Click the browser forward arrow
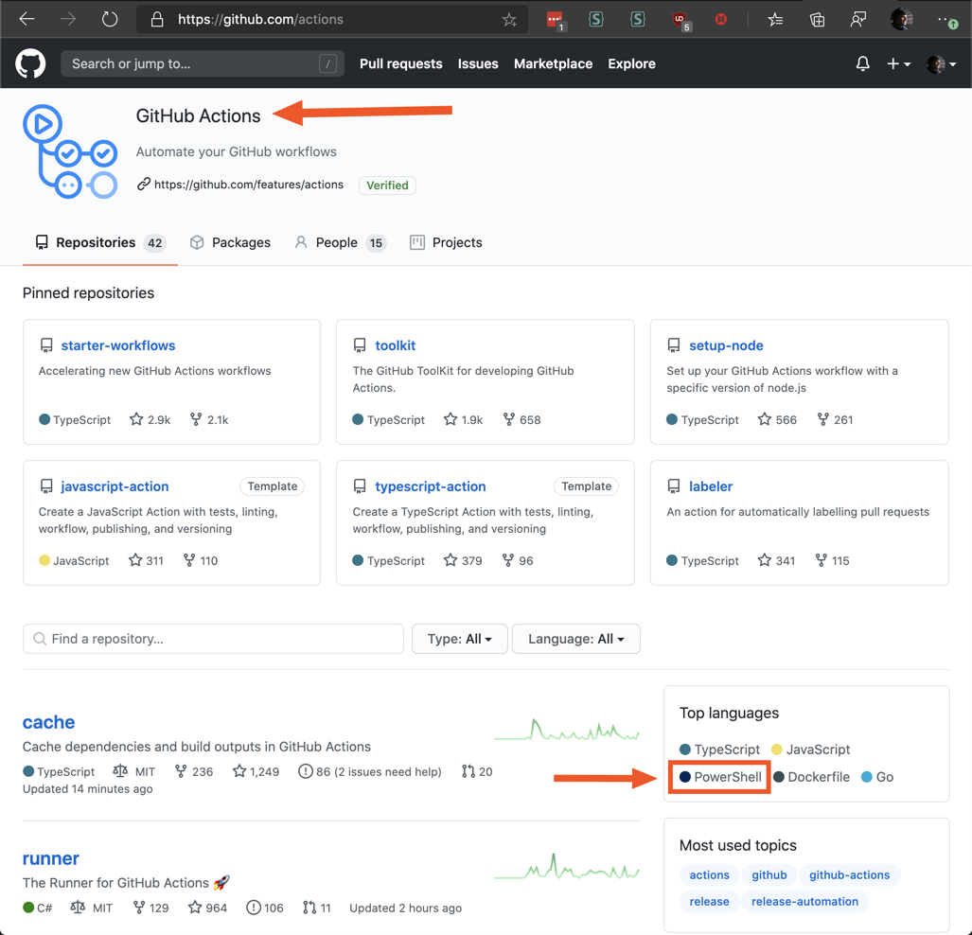 pyautogui.click(x=68, y=19)
